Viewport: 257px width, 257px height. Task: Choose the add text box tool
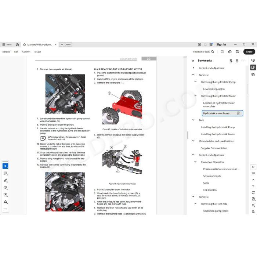click(6, 195)
